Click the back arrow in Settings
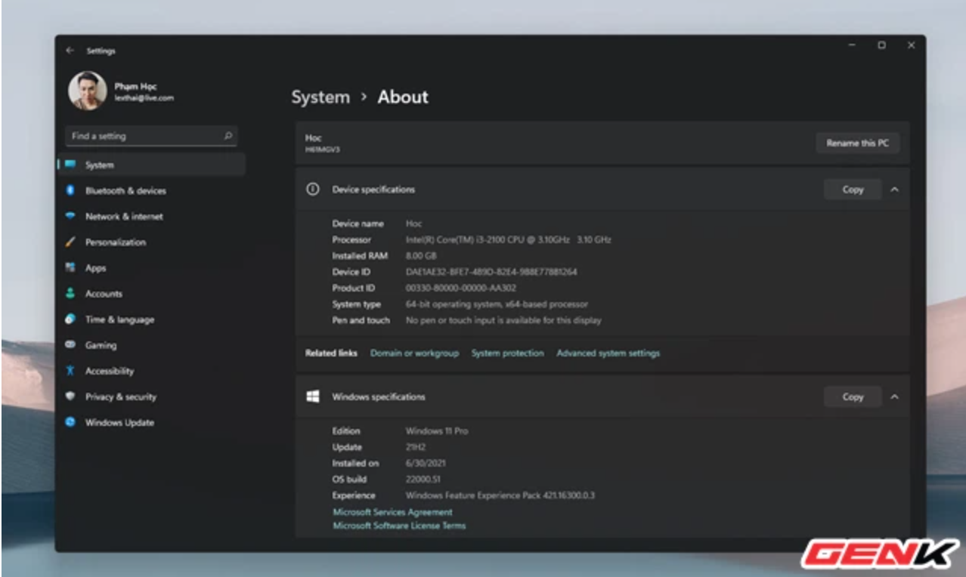 point(71,51)
